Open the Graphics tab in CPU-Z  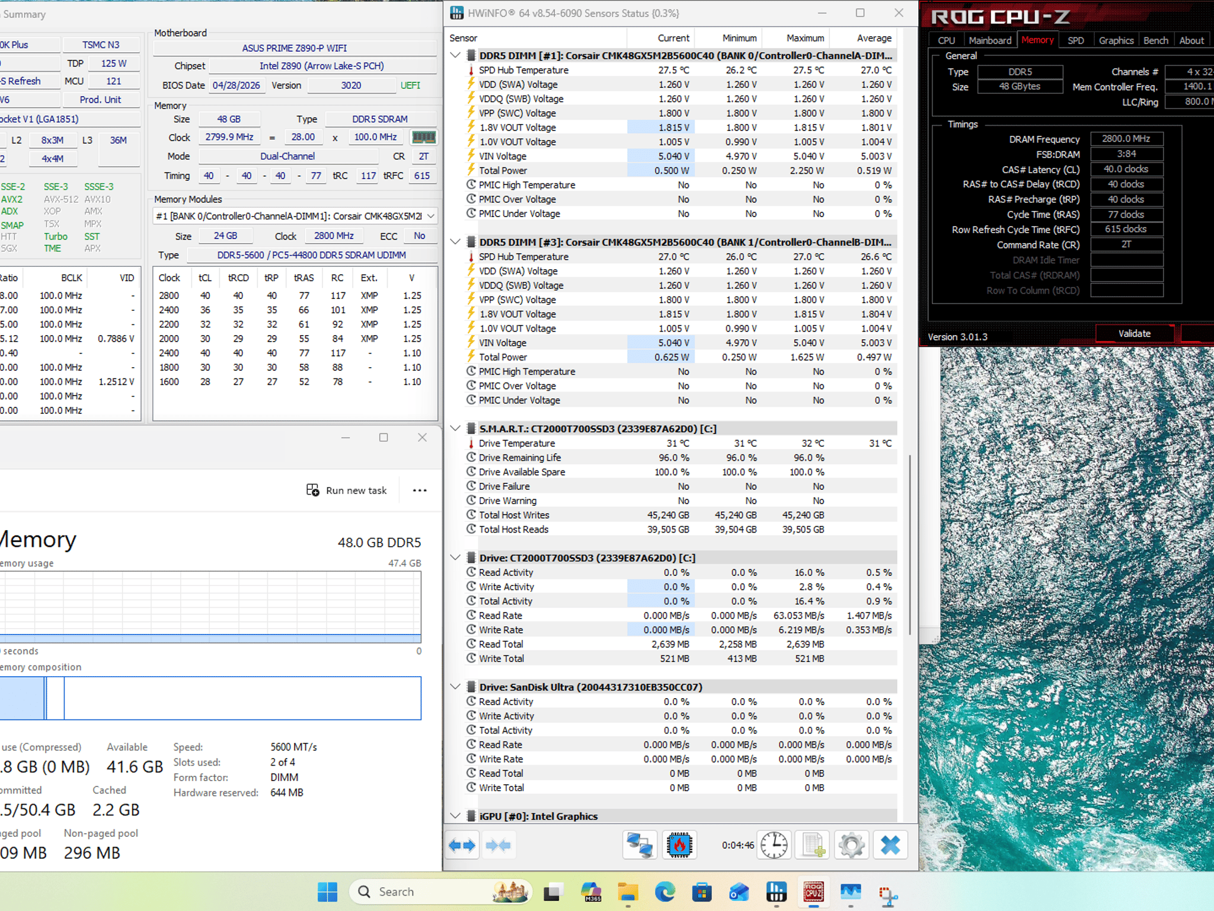point(1116,40)
